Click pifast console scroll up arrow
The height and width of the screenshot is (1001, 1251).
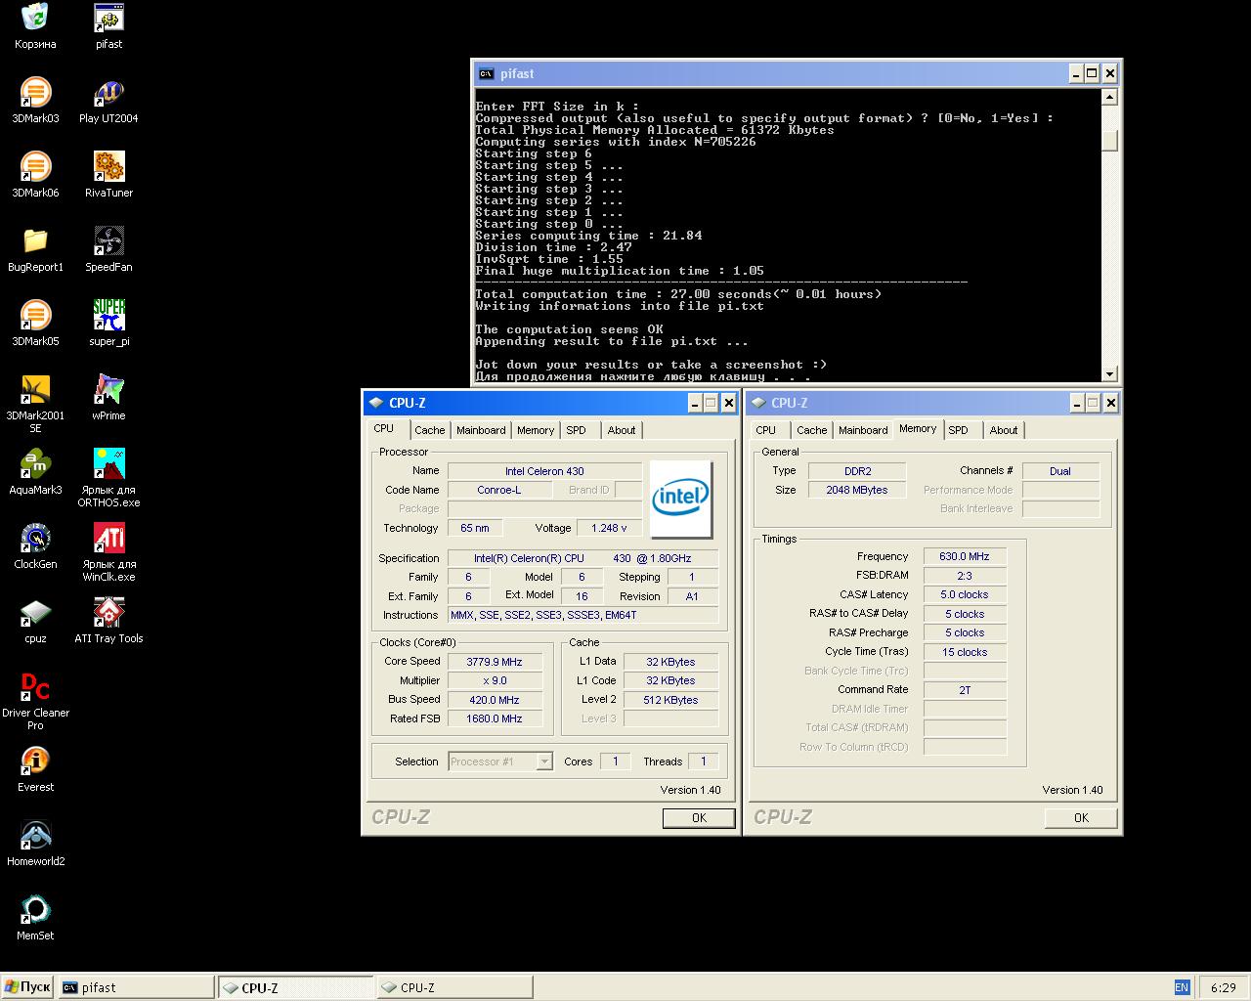1109,97
